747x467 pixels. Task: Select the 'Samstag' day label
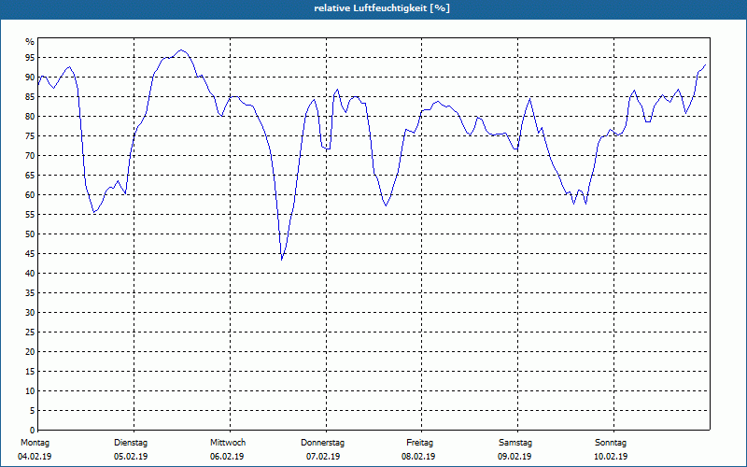[515, 443]
